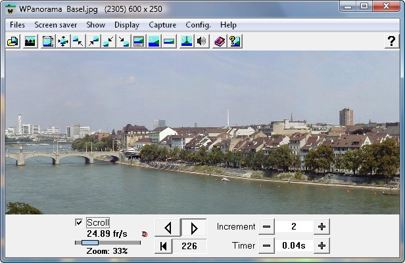
Task: Open the Capture menu
Action: pyautogui.click(x=162, y=25)
